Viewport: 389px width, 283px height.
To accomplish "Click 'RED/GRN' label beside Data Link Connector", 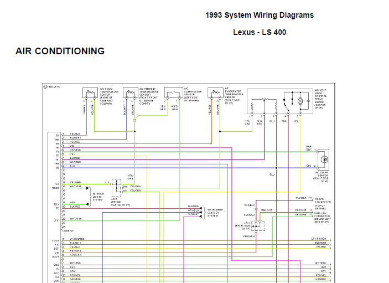I will click(x=300, y=210).
